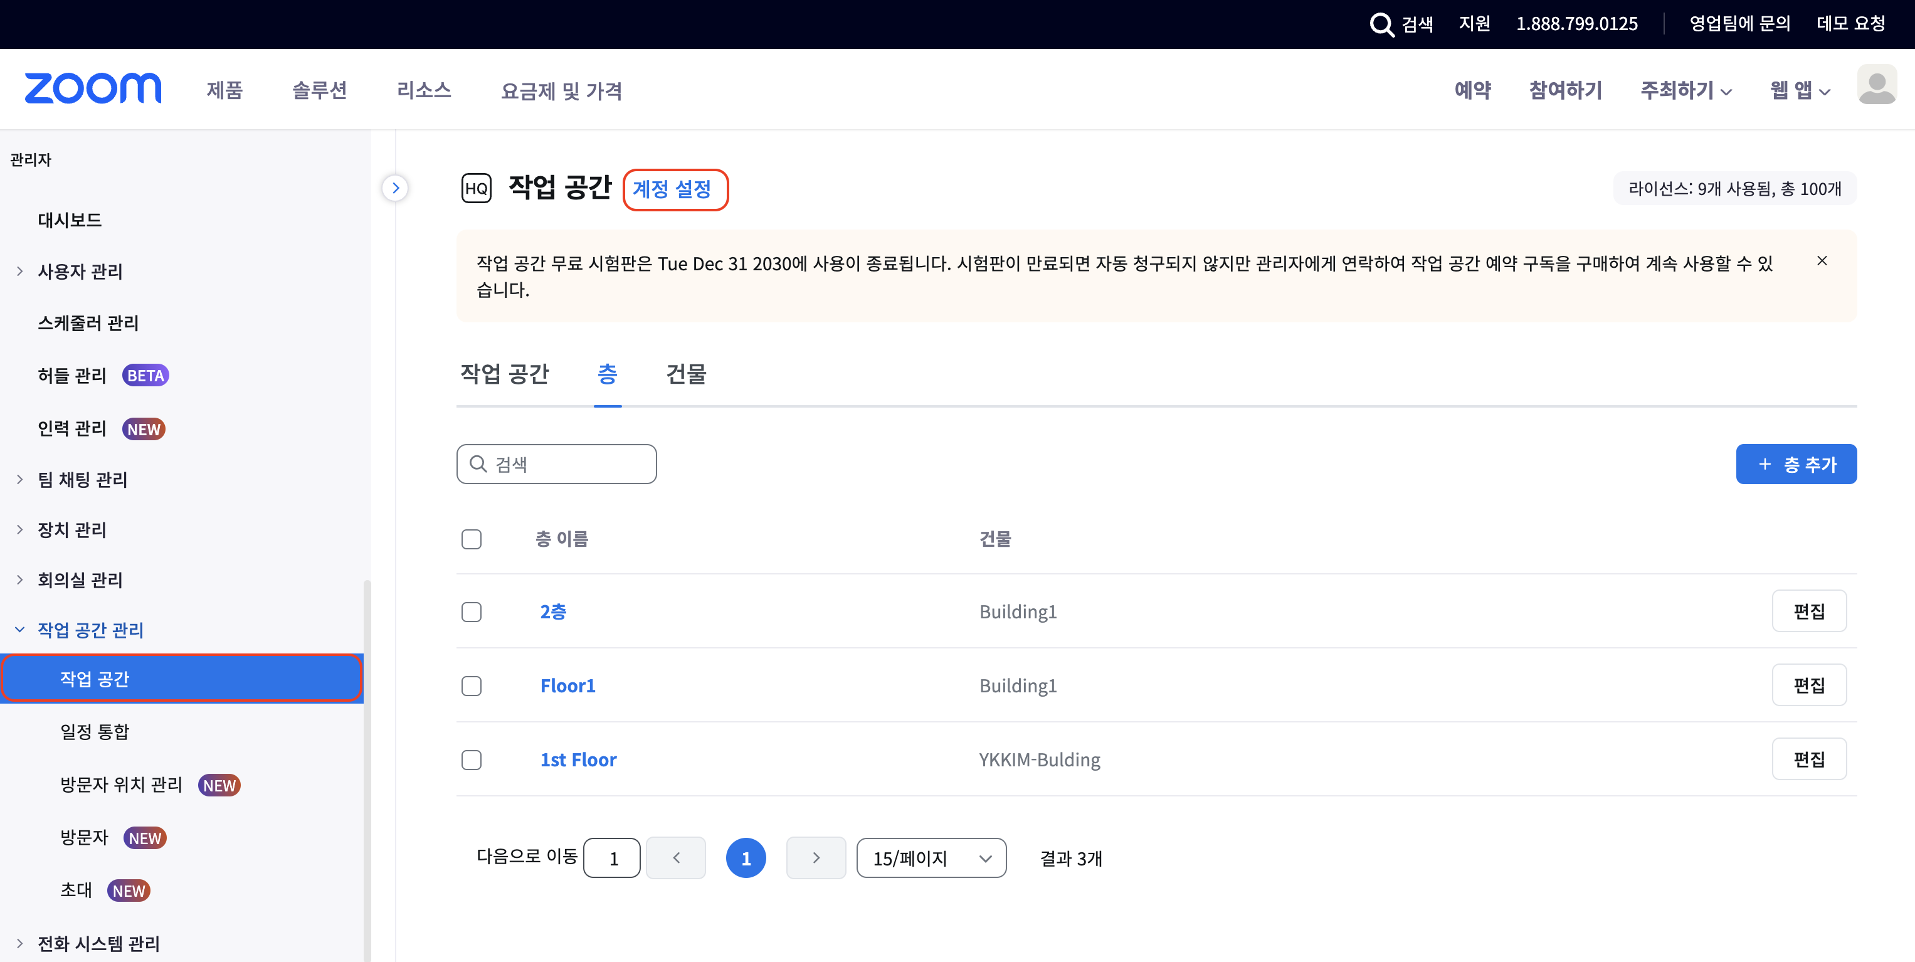Open 스케줄러 관리 in sidebar

[x=88, y=322]
